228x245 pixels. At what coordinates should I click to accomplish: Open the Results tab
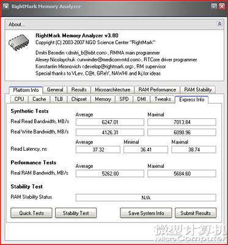(79, 89)
